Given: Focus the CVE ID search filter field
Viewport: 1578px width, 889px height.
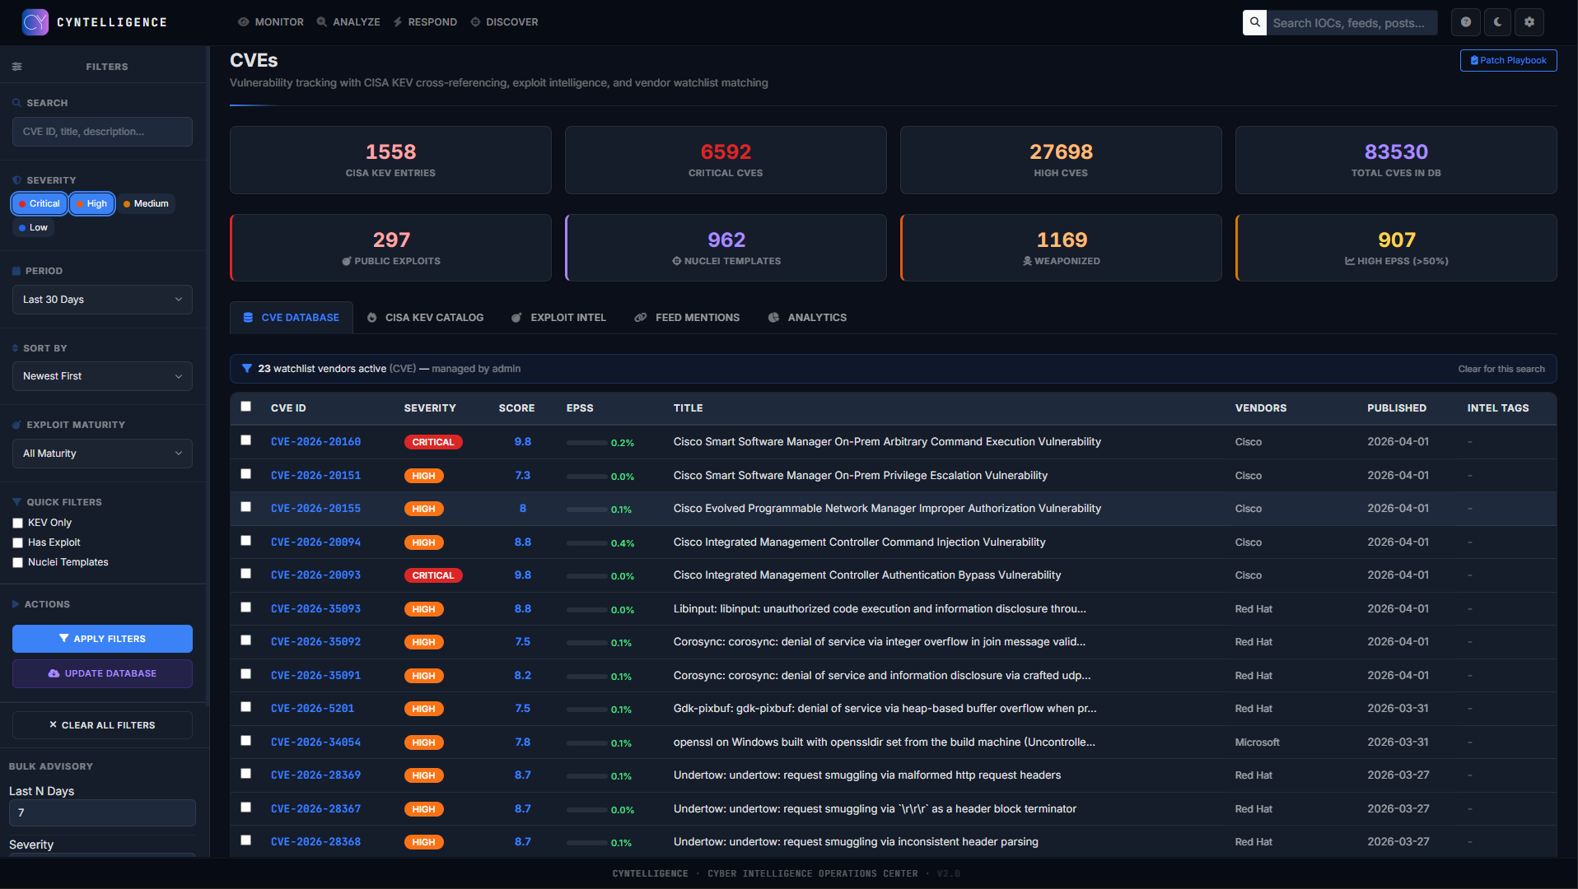Looking at the screenshot, I should pyautogui.click(x=102, y=132).
